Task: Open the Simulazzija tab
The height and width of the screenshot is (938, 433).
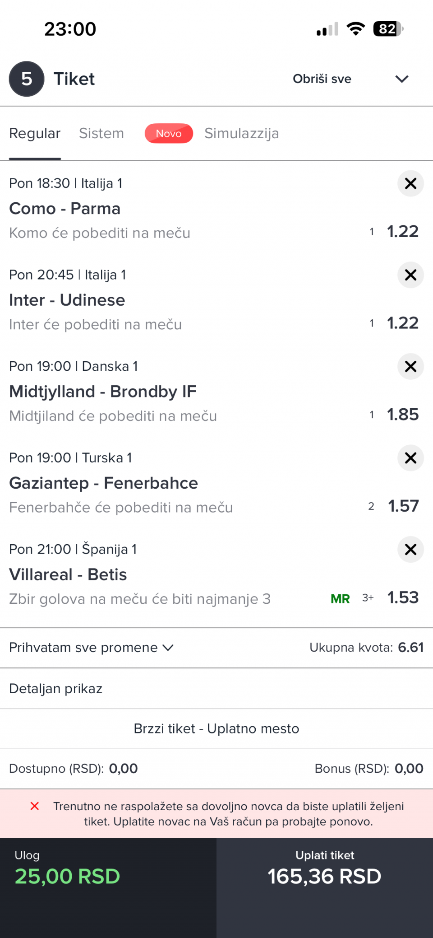Action: [242, 134]
